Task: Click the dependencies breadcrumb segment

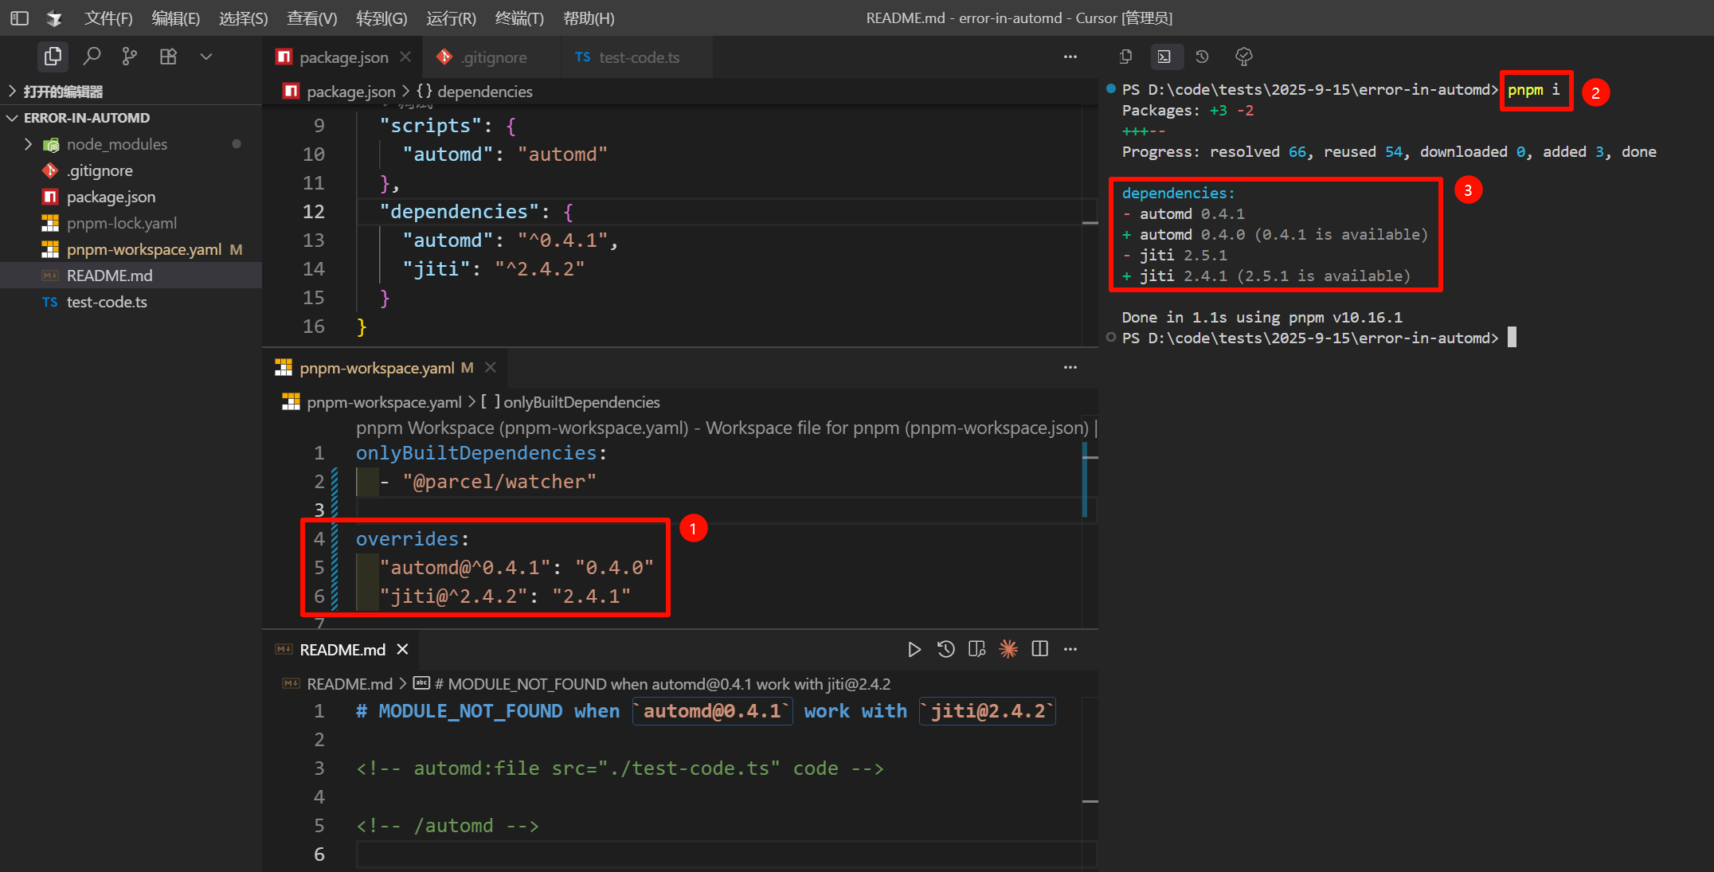Action: 475,92
